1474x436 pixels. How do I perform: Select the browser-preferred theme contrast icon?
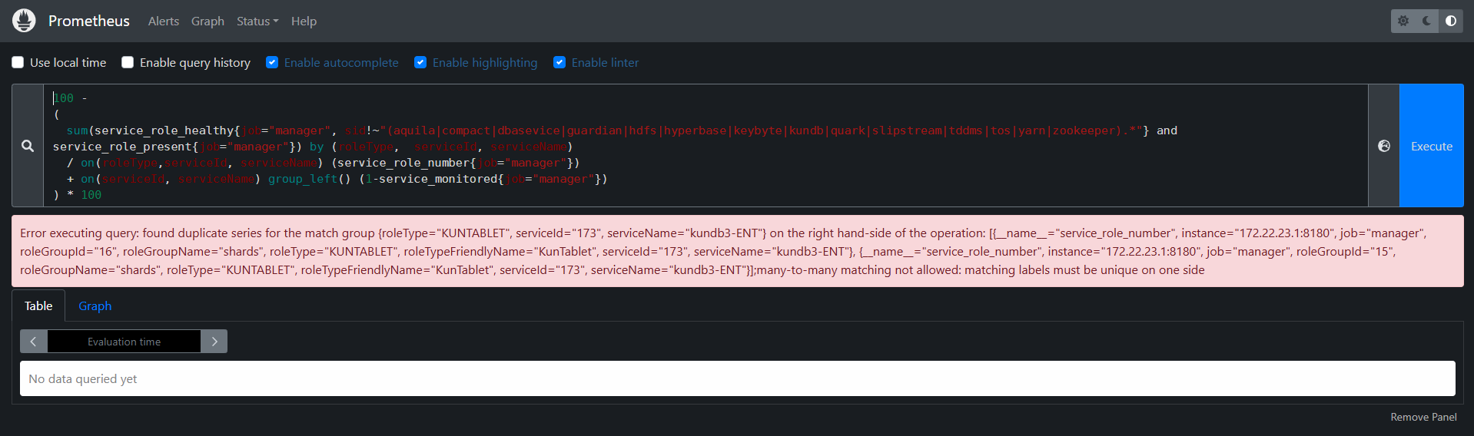pos(1451,21)
